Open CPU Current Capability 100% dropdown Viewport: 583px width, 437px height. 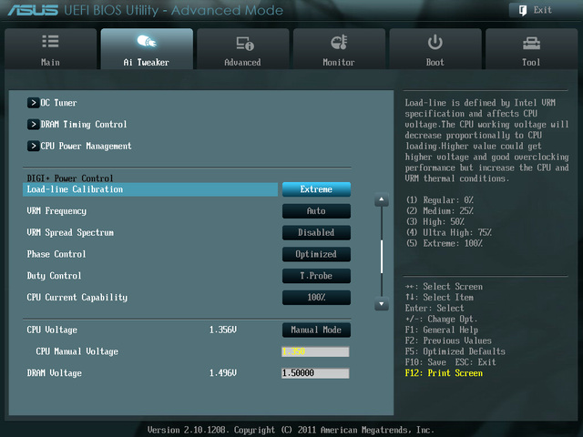pos(316,298)
